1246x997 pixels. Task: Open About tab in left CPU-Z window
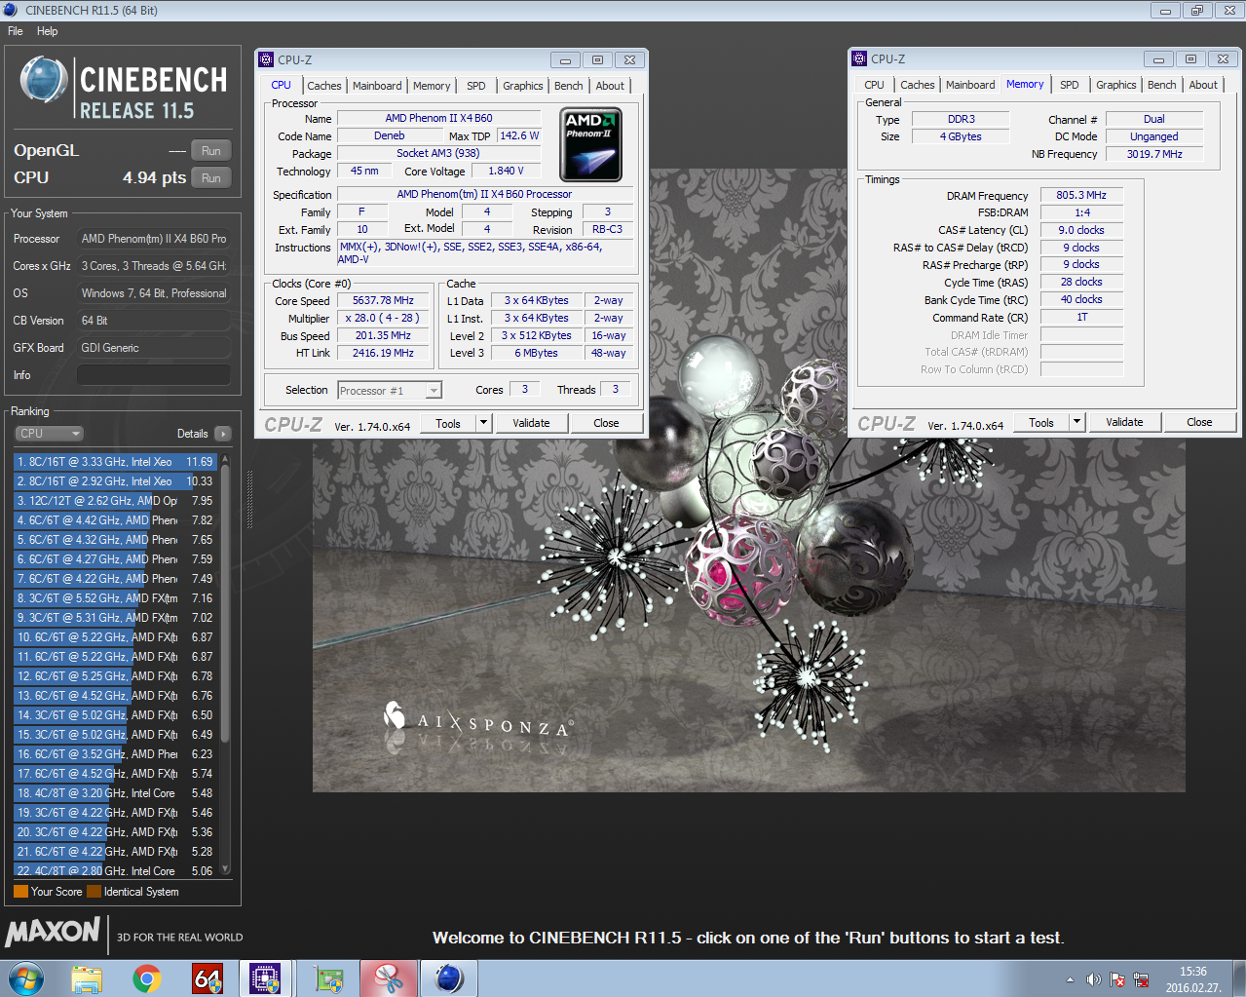pos(610,86)
